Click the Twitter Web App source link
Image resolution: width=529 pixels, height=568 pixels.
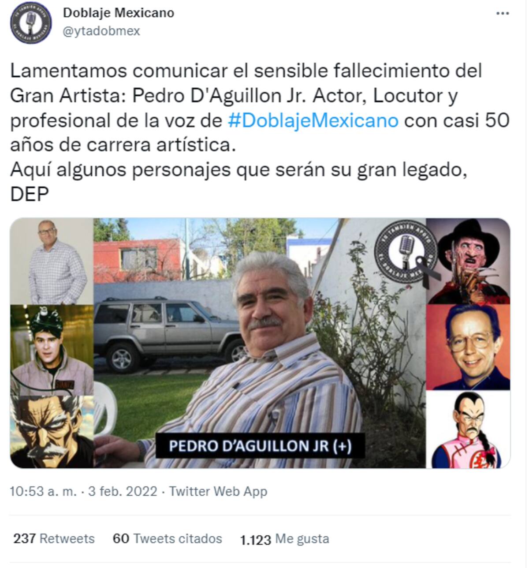(218, 491)
